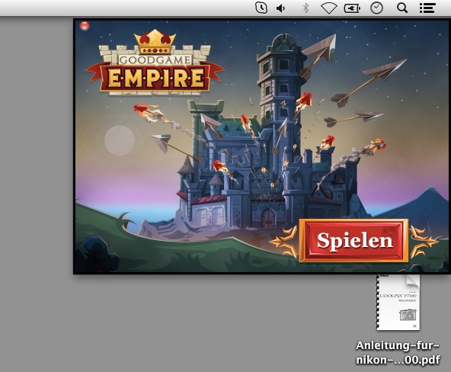Screen dimensions: 451x372
Task: Open Bluetooth status menu
Action: (x=305, y=8)
